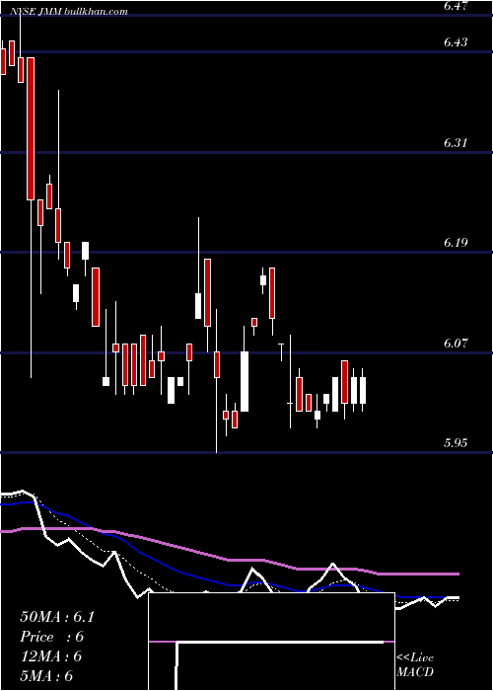Click the 6.43 price level label
This screenshot has height=691, width=493.
tap(456, 42)
